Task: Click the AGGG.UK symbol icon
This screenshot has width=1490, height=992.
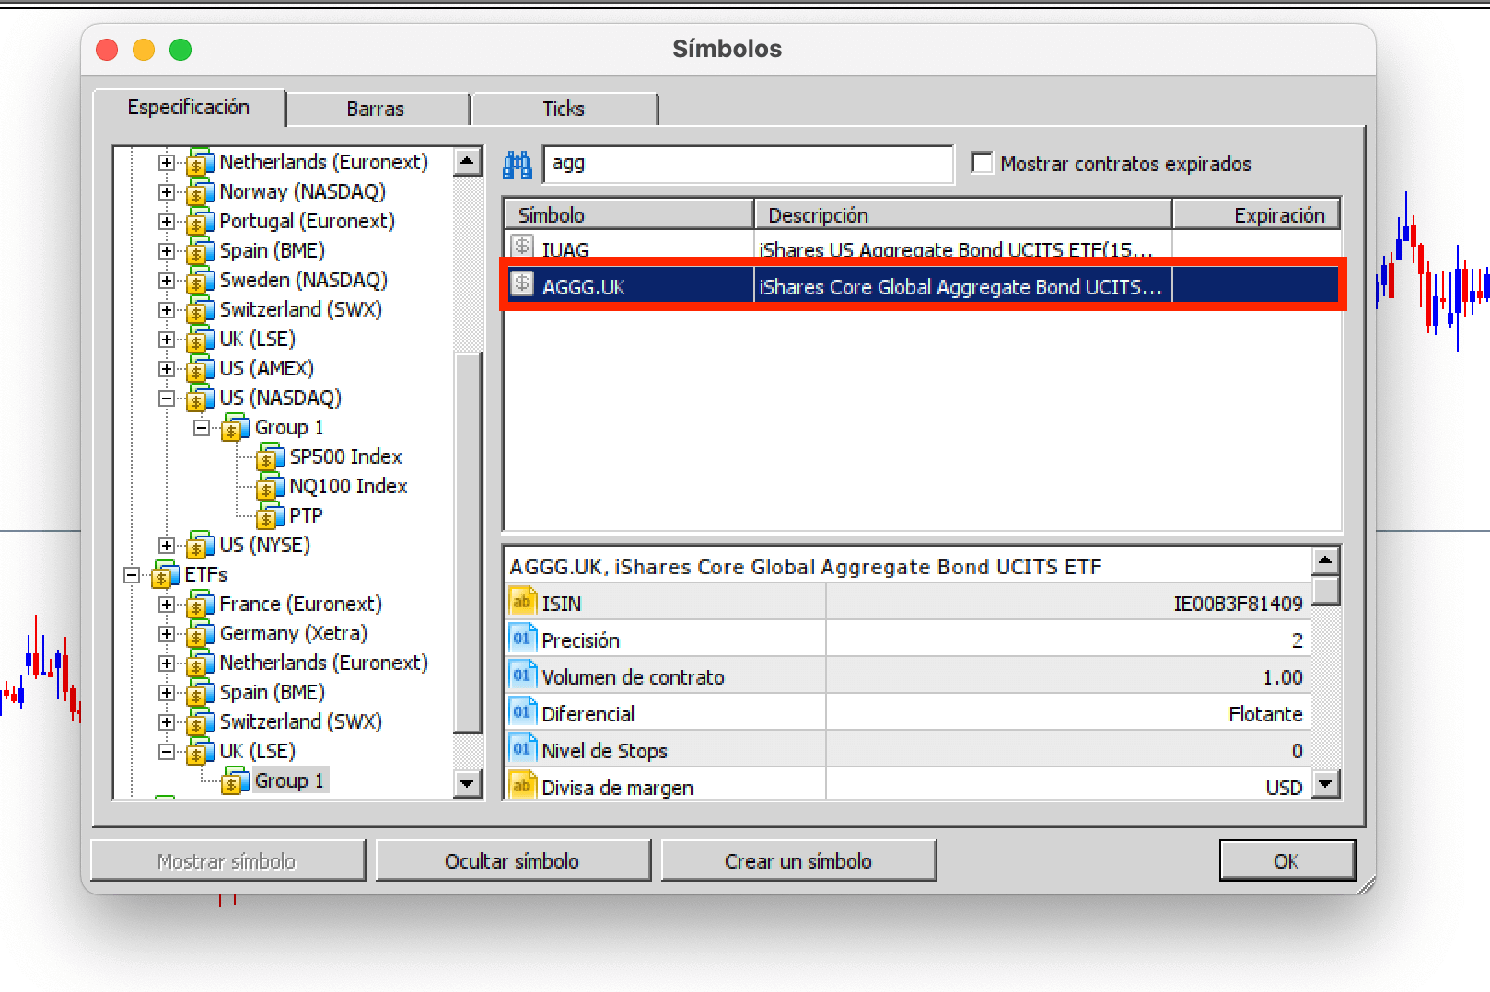Action: [522, 284]
